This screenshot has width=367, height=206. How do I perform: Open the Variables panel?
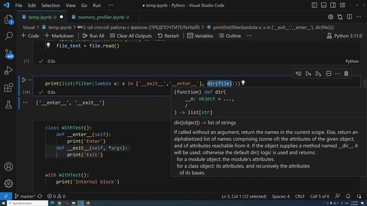pos(200,35)
